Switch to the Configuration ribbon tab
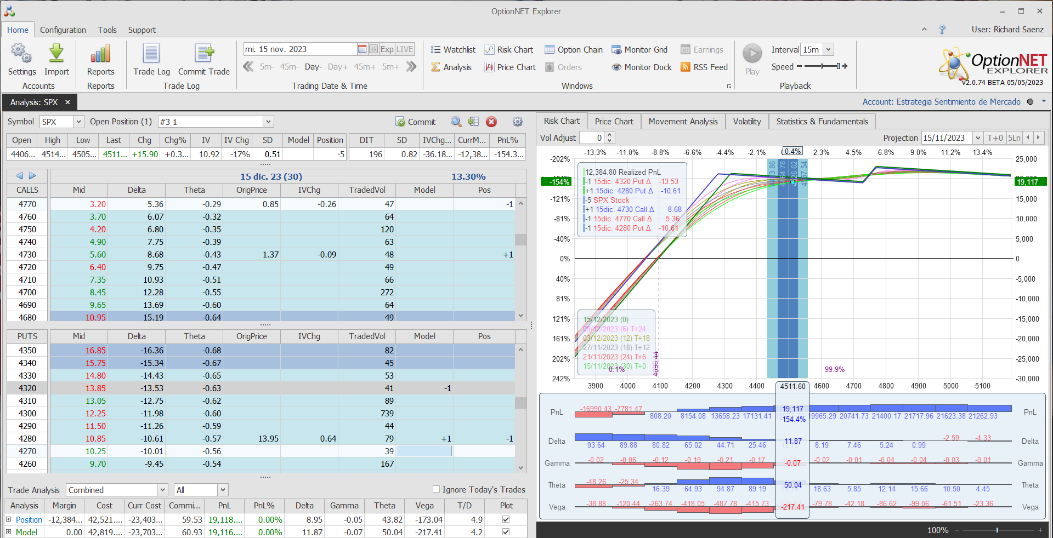Viewport: 1053px width, 538px height. click(x=63, y=30)
